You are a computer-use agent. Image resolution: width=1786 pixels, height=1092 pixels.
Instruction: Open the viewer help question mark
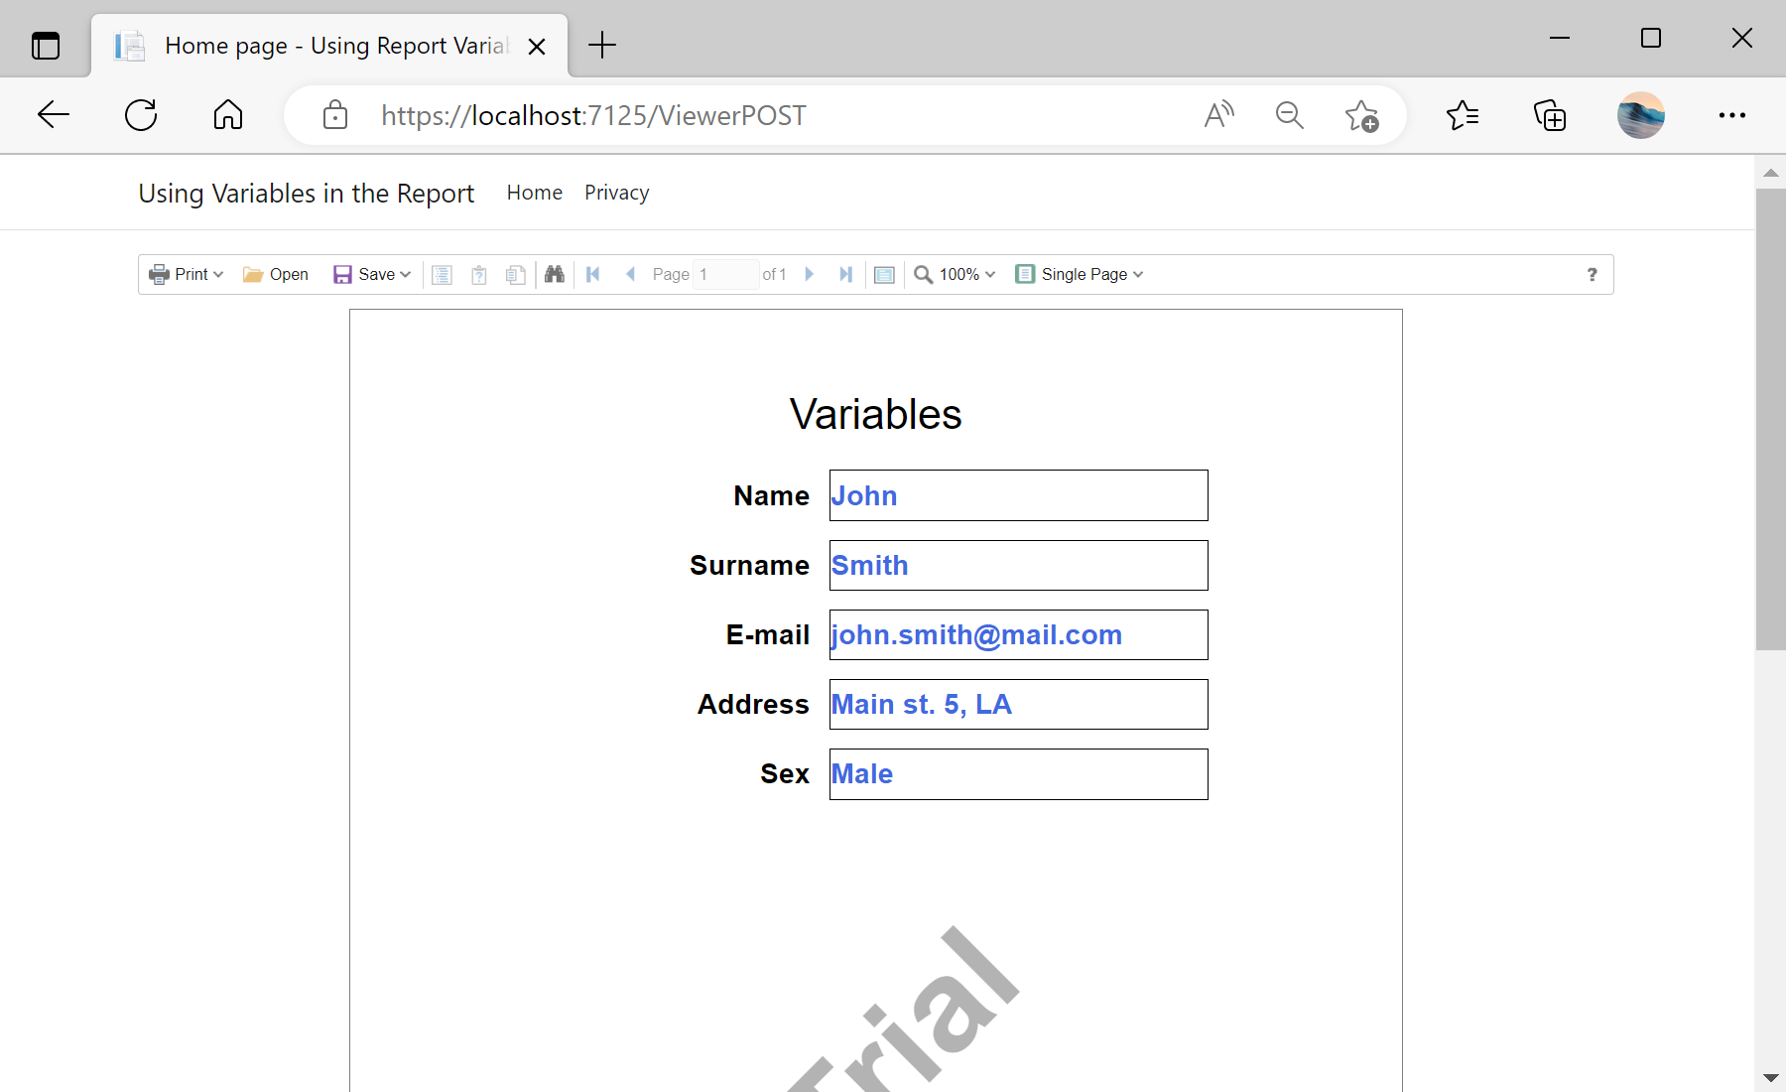pyautogui.click(x=1592, y=275)
